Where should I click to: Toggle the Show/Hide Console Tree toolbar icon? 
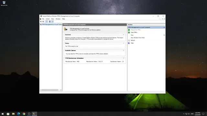click(x=47, y=22)
